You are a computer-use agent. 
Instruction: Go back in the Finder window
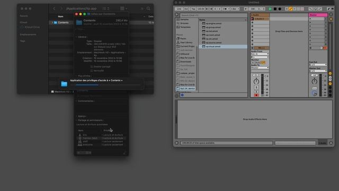pyautogui.click(x=54, y=8)
